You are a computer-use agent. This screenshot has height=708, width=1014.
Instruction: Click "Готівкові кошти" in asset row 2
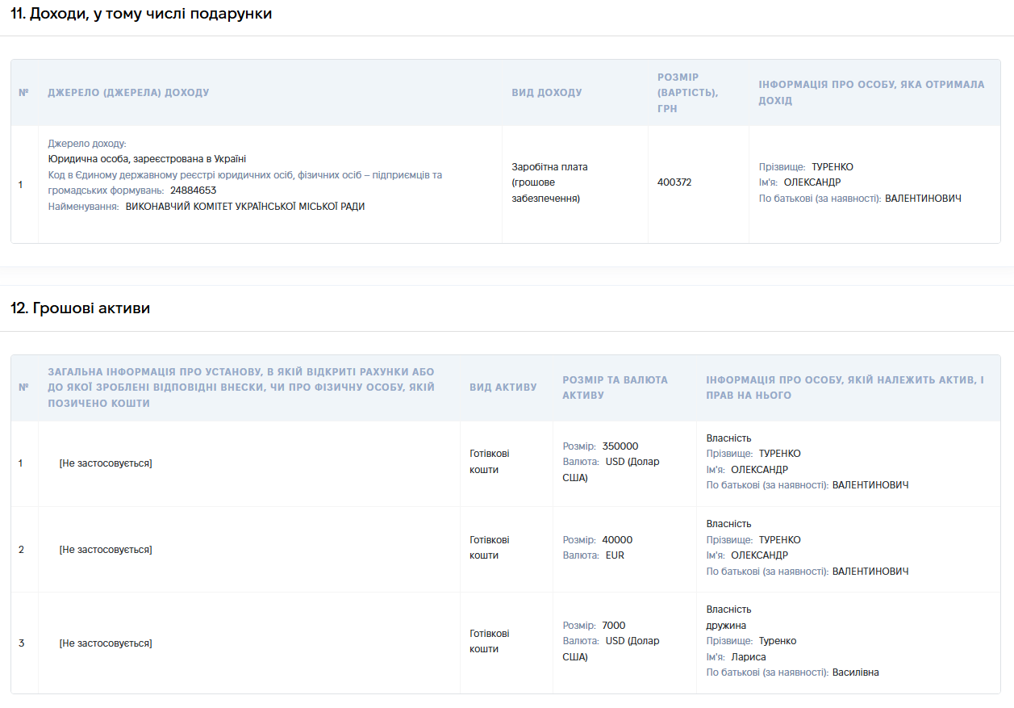[x=490, y=547]
